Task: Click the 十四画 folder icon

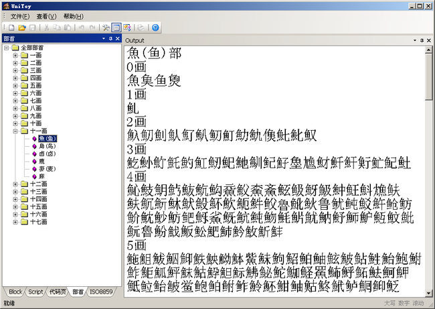Action: [24, 199]
